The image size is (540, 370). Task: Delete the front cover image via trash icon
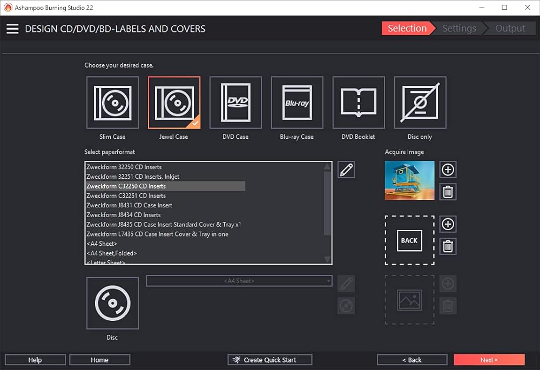click(x=448, y=191)
